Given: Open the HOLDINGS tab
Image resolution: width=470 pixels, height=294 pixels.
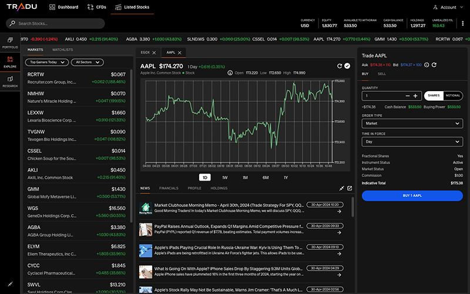Looking at the screenshot, I should (219, 188).
